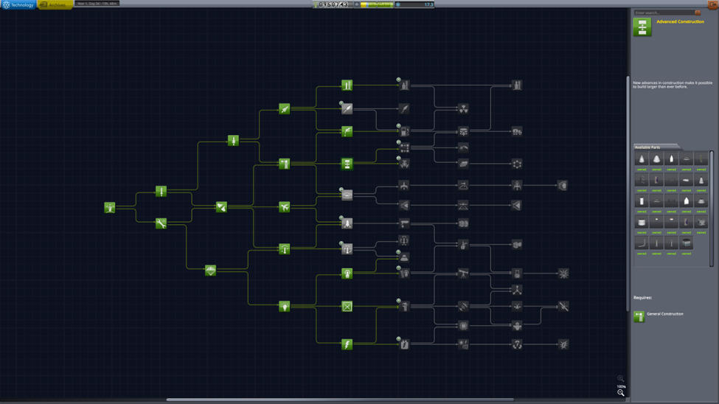Viewport: 719px width, 404px height.
Task: Clear the search field with orange button
Action: pyautogui.click(x=698, y=13)
